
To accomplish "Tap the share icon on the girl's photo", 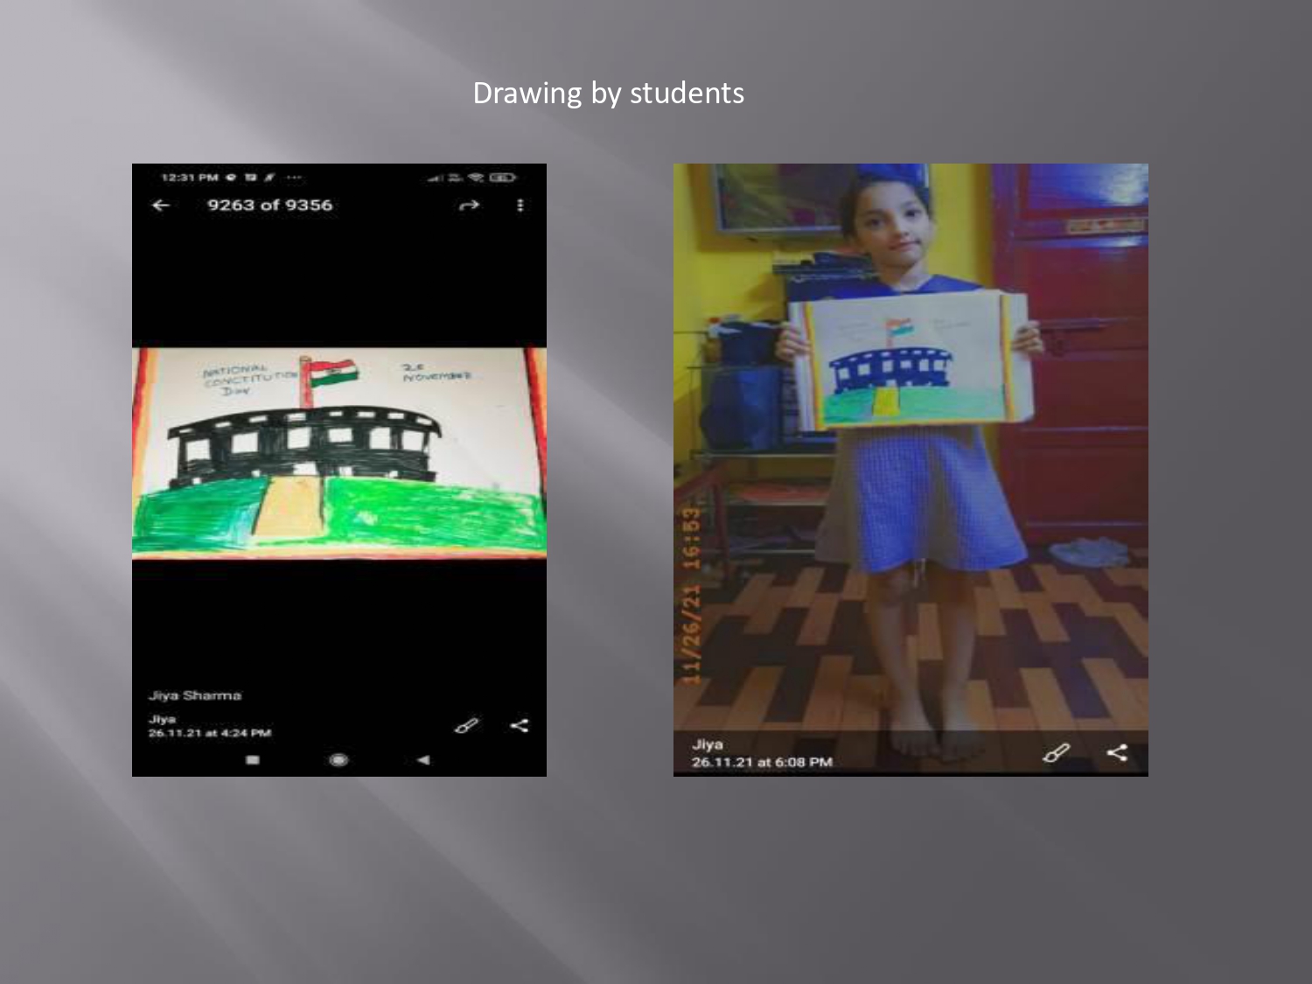I will 1117,753.
